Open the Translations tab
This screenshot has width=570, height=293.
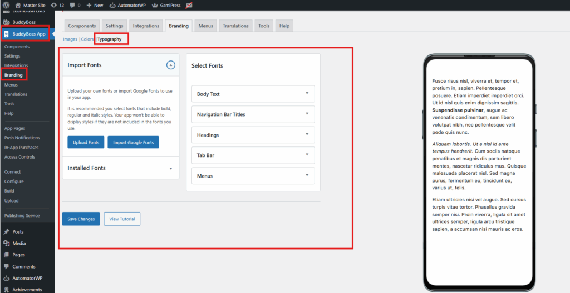(235, 26)
